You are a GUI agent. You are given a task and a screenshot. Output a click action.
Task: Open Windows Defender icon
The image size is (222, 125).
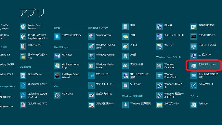click(x=159, y=66)
